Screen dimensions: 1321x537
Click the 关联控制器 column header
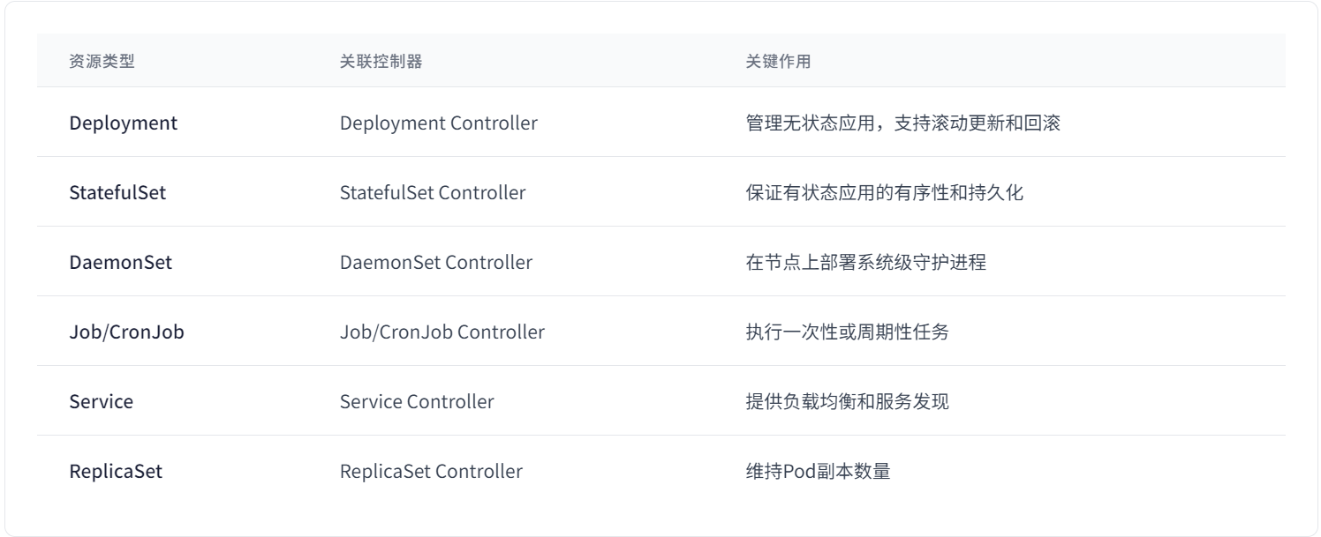pyautogui.click(x=381, y=62)
